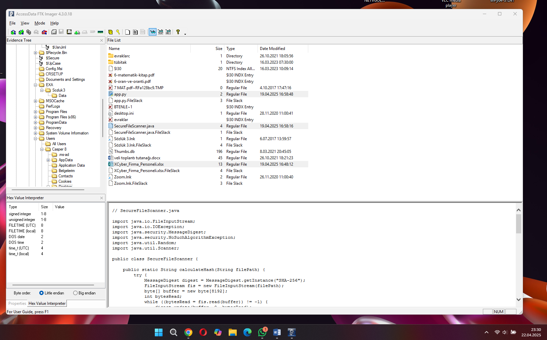Open the tübitak directory row
This screenshot has height=340, width=547.
208,62
